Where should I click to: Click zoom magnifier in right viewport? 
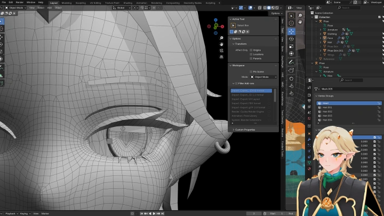point(300,15)
